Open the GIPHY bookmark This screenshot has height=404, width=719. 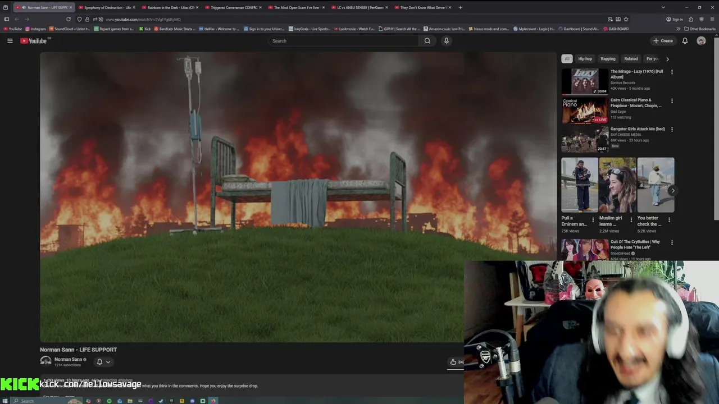399,29
